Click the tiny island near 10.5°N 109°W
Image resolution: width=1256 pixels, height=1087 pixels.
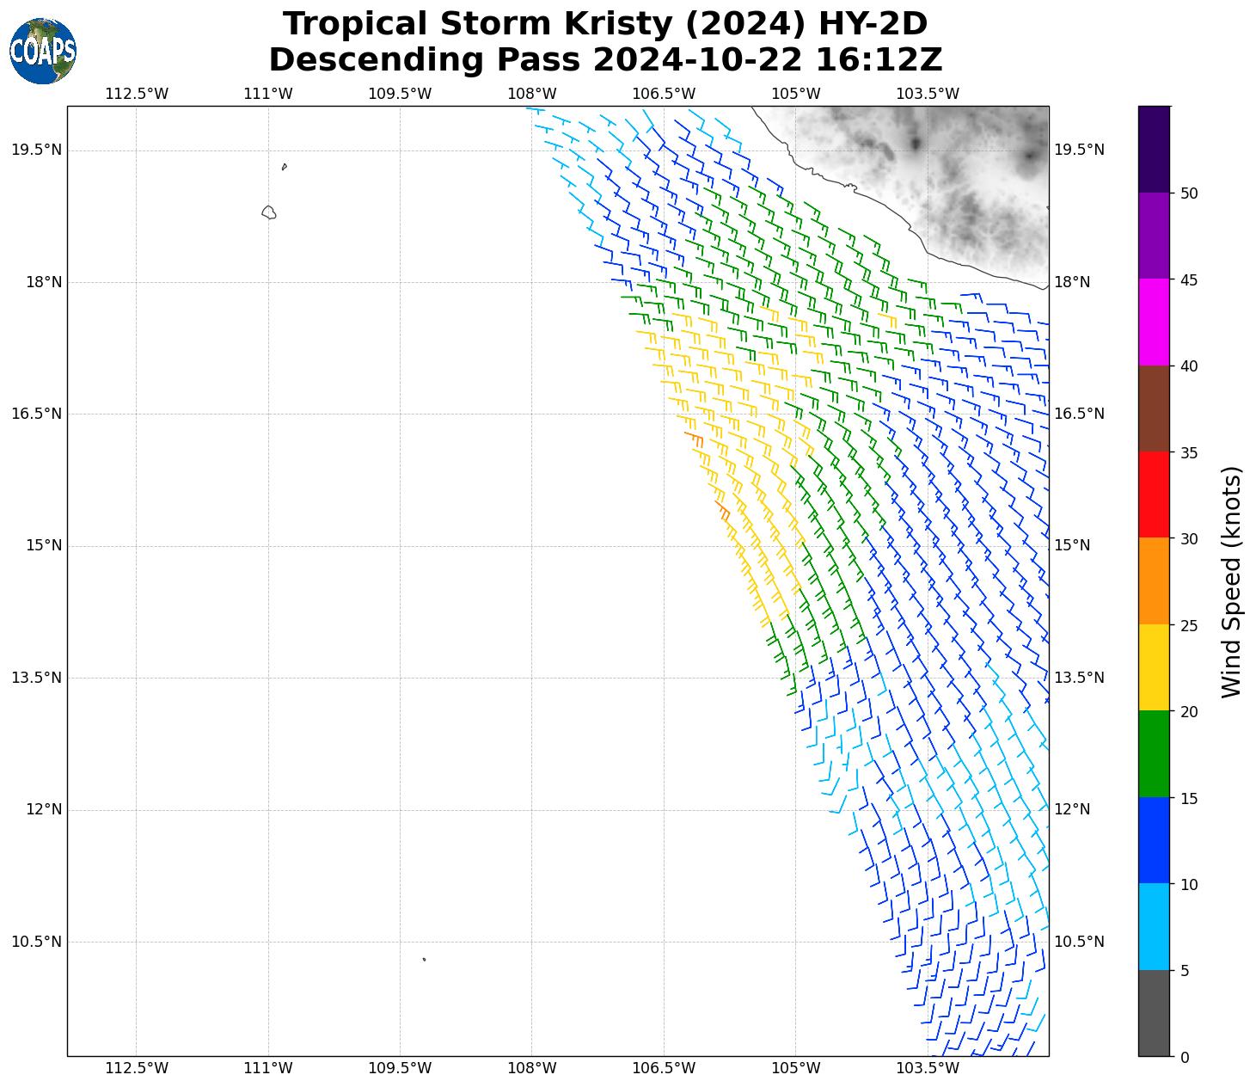424,959
